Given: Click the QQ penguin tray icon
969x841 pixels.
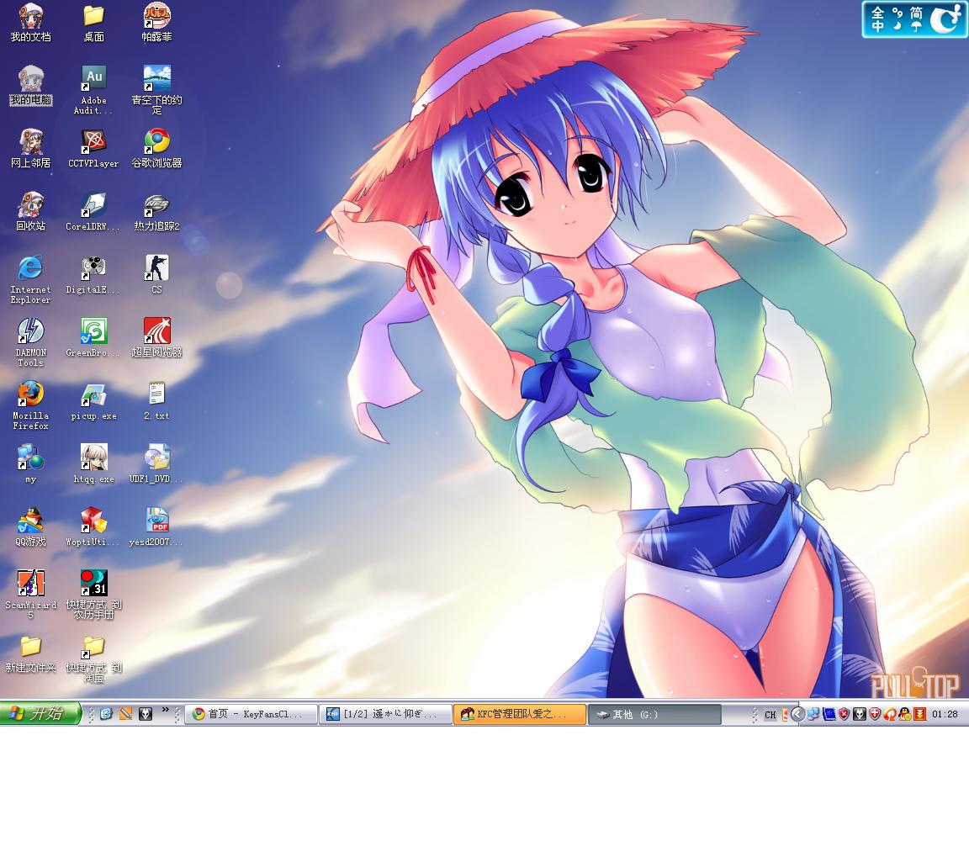Looking at the screenshot, I should point(905,714).
